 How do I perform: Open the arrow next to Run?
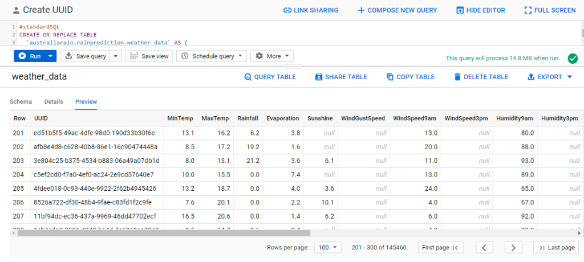(x=51, y=56)
